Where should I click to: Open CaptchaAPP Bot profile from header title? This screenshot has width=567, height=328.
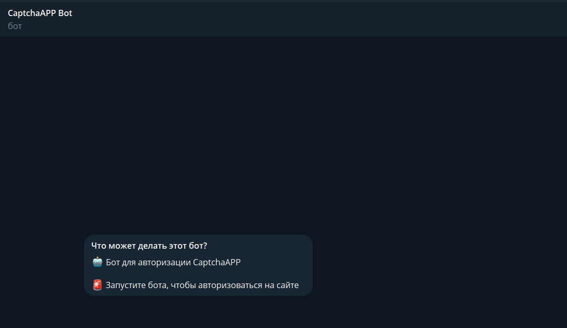click(x=40, y=13)
